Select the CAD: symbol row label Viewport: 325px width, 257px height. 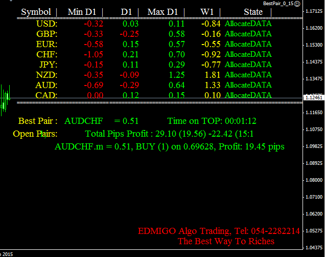pos(47,95)
